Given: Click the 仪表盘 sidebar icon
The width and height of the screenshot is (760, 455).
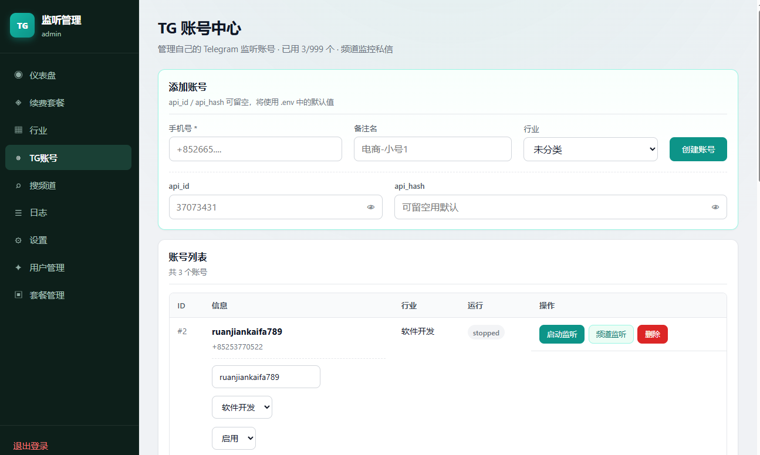Looking at the screenshot, I should (18, 75).
